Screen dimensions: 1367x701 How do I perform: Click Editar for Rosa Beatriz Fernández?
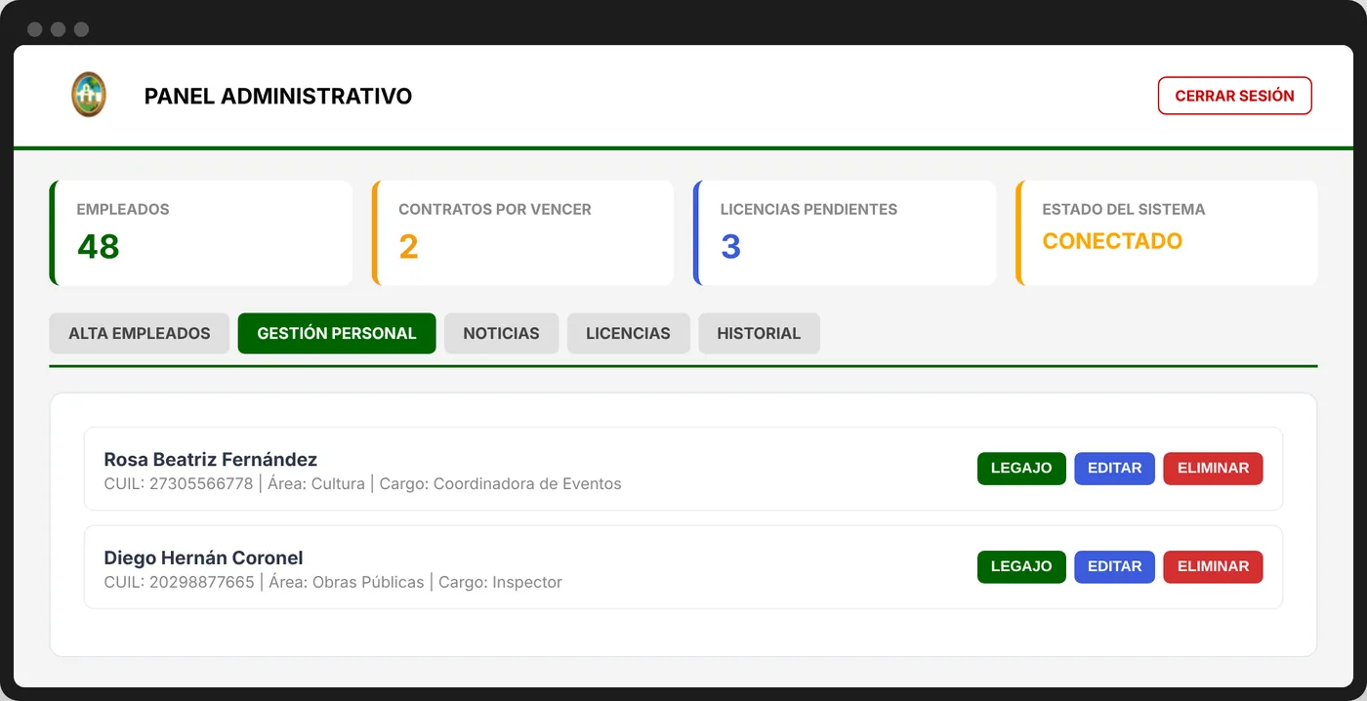pyautogui.click(x=1114, y=468)
